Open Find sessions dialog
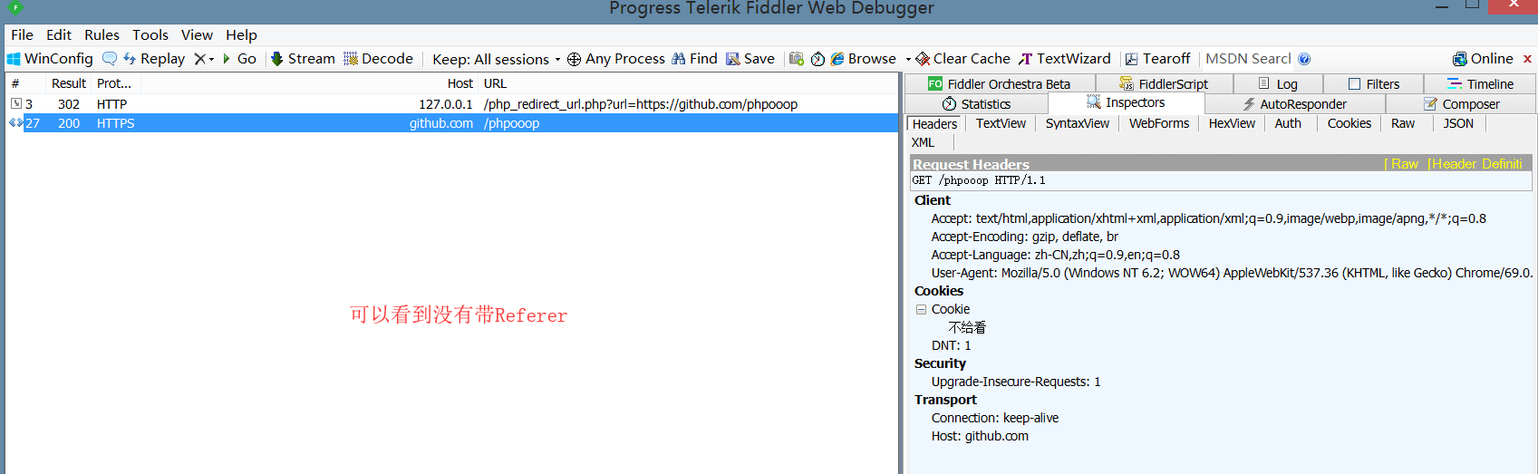This screenshot has width=1538, height=474. (x=694, y=59)
